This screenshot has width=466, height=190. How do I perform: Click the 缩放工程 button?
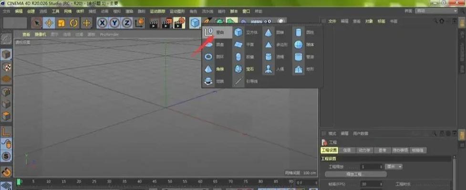(356, 174)
